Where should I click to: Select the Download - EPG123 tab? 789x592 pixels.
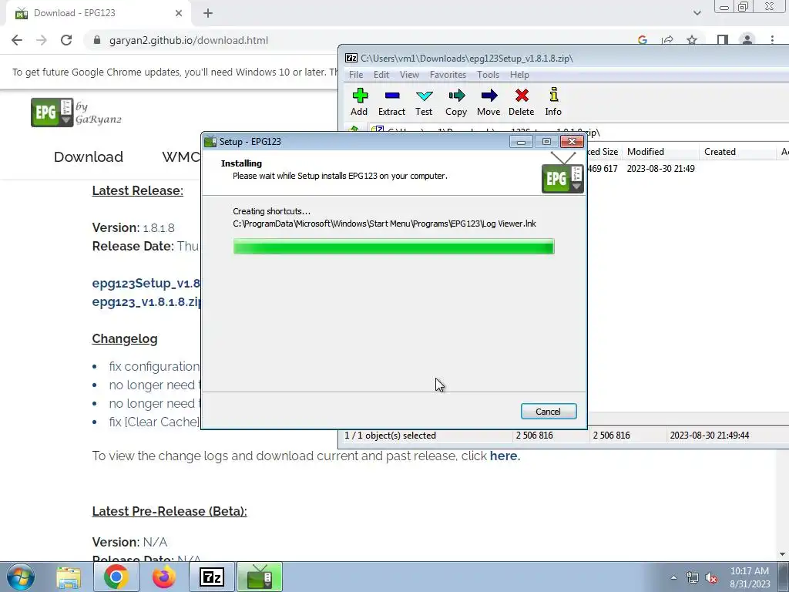[x=99, y=14]
